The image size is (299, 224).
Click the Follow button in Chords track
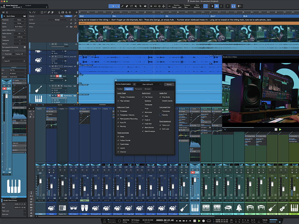pos(69,16)
